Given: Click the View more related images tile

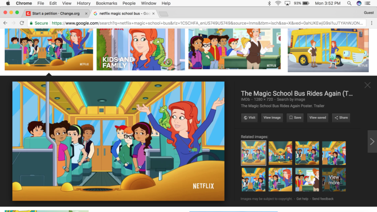Looking at the screenshot, I should [334, 179].
